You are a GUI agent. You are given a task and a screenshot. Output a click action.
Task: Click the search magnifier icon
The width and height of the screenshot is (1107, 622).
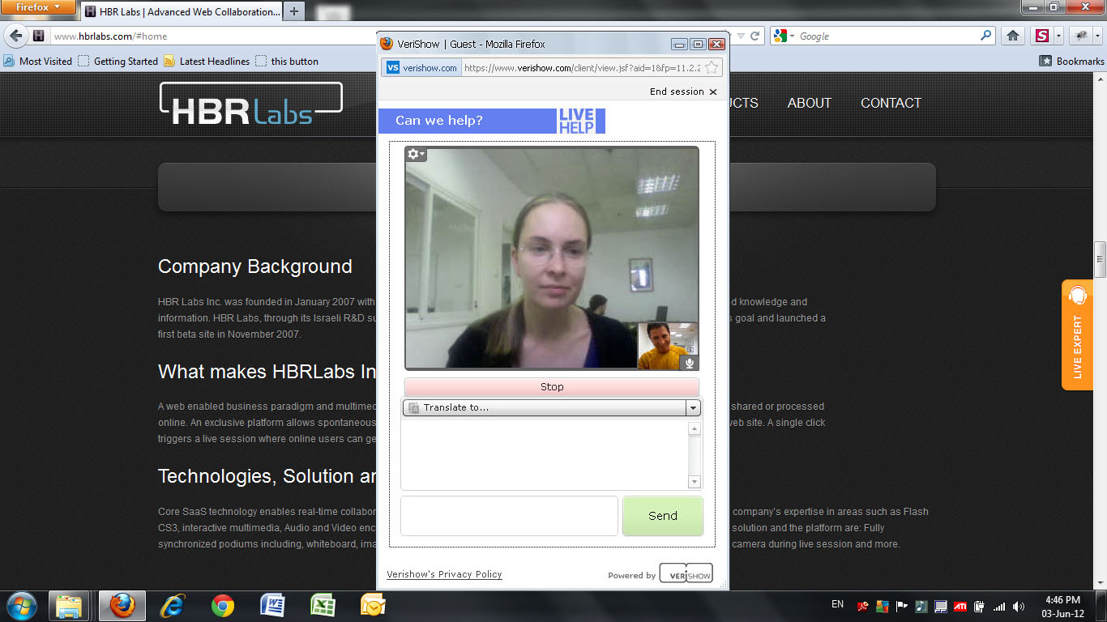[985, 36]
